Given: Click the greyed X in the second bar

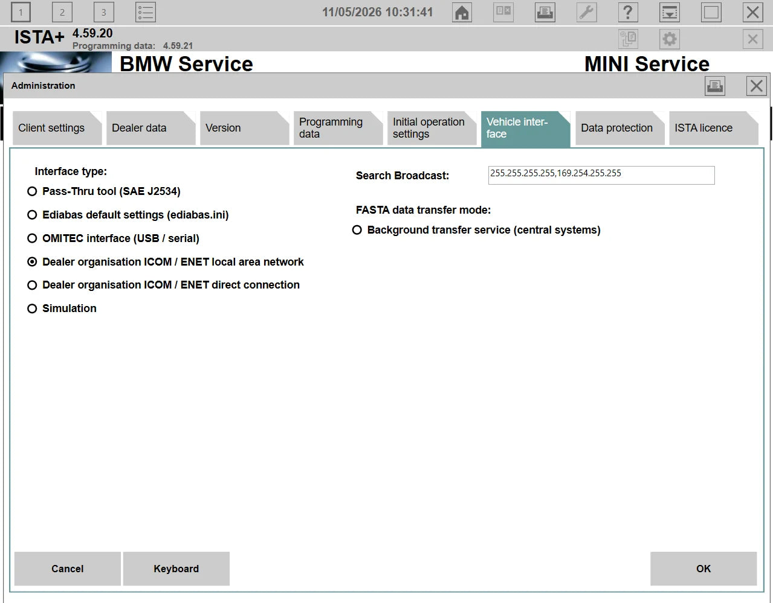Looking at the screenshot, I should tap(752, 39).
